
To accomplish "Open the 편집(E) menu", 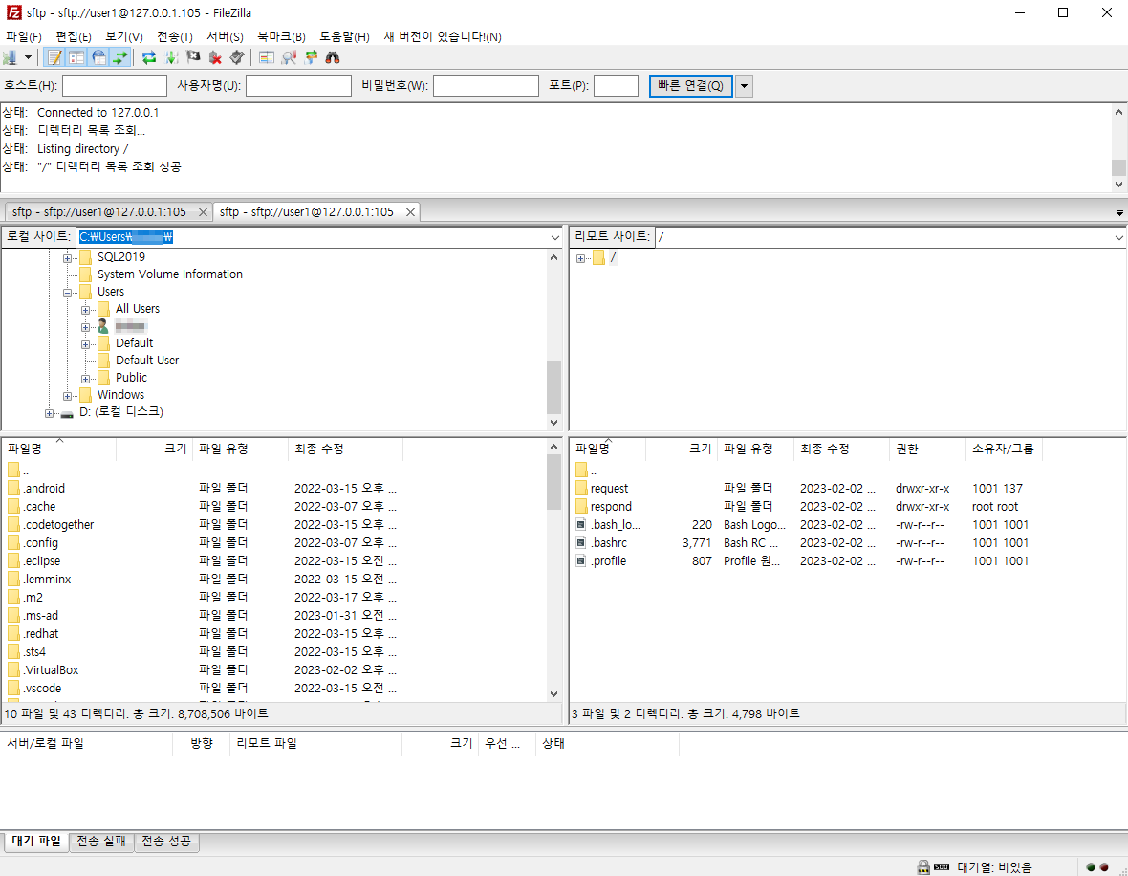I will click(x=74, y=36).
